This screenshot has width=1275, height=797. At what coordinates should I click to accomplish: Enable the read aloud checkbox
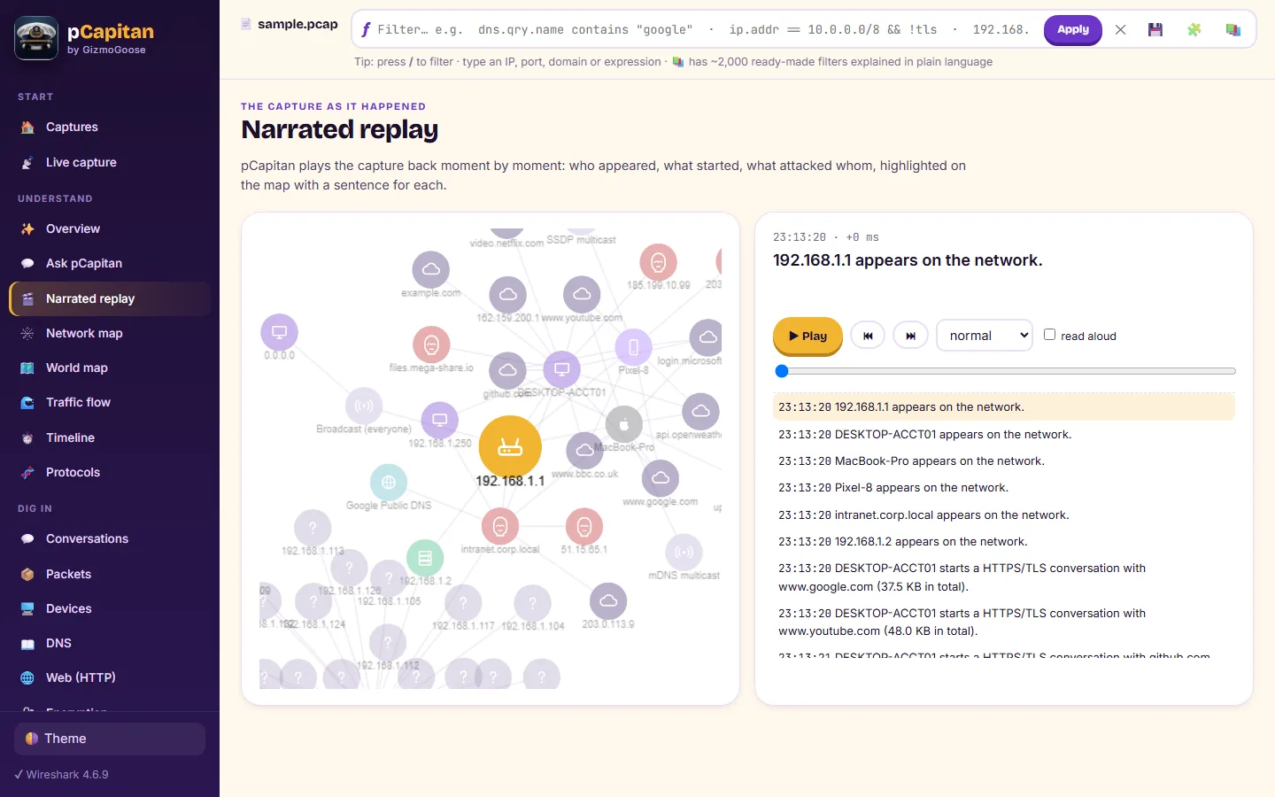click(x=1050, y=335)
